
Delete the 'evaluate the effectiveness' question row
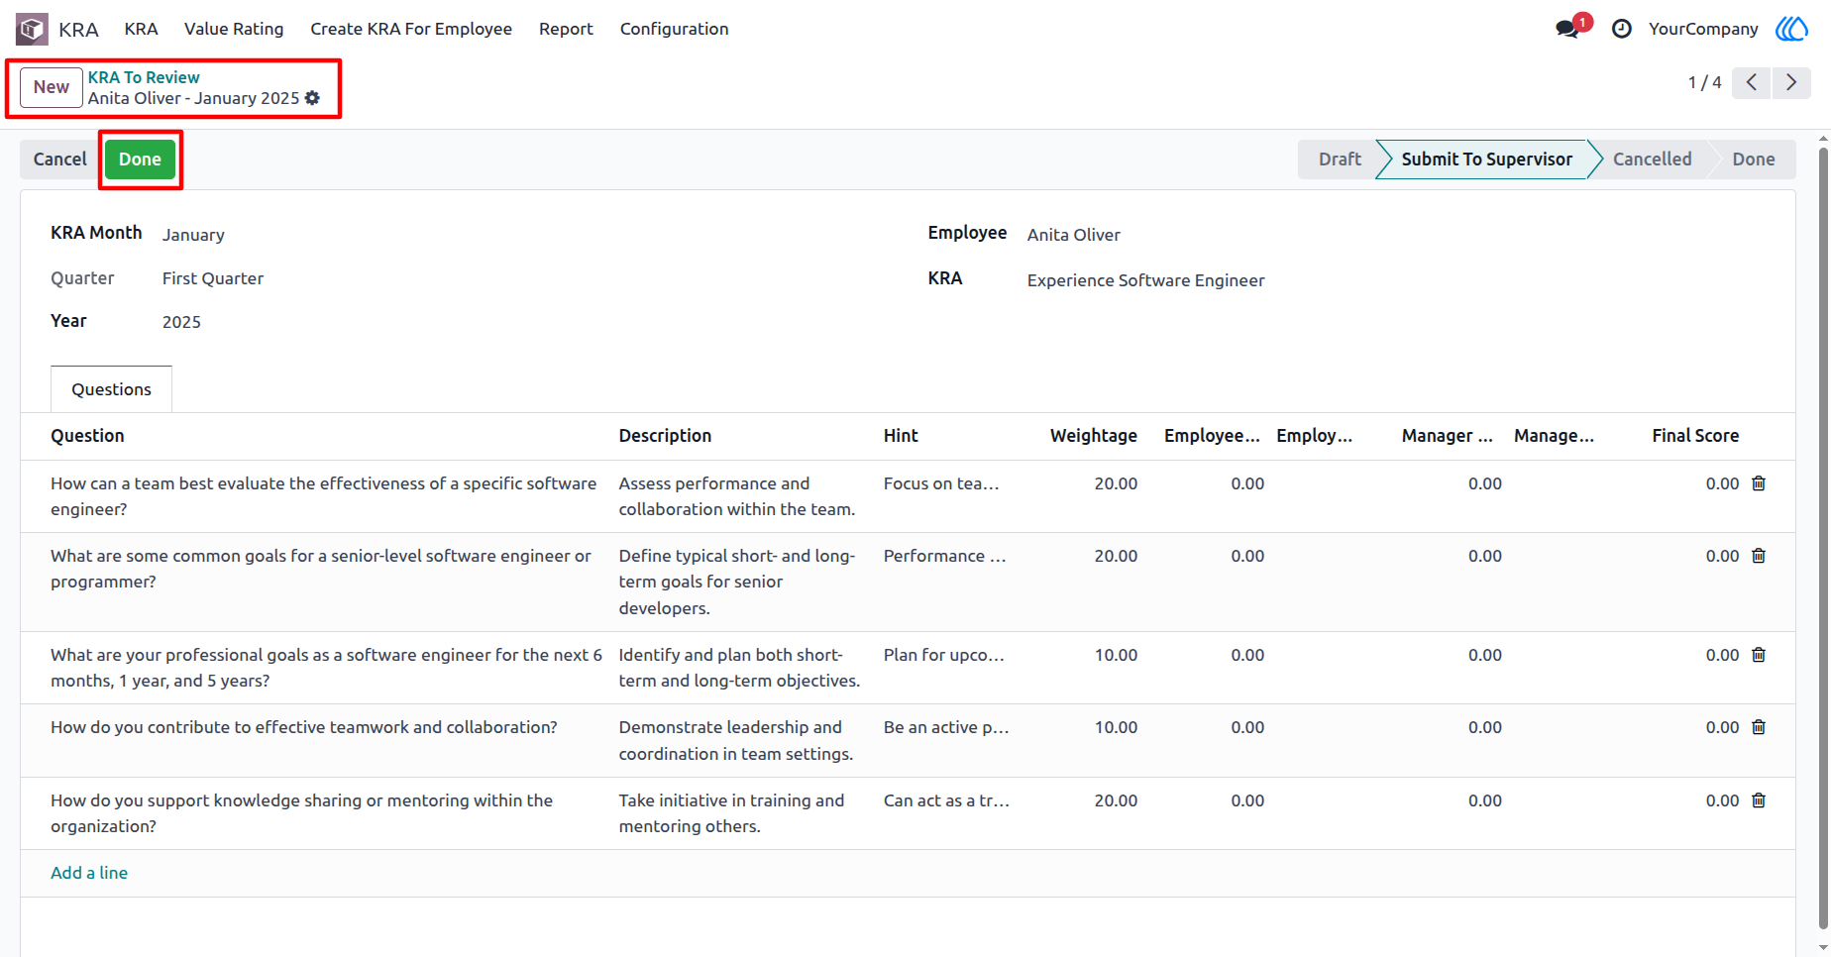[x=1759, y=483]
